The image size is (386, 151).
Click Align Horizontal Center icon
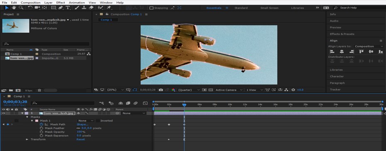coord(342,52)
